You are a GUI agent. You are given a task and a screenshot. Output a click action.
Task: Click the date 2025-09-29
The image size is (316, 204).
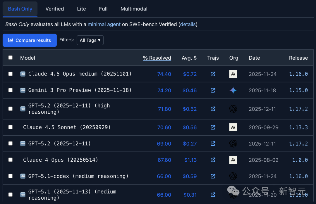(x=264, y=127)
